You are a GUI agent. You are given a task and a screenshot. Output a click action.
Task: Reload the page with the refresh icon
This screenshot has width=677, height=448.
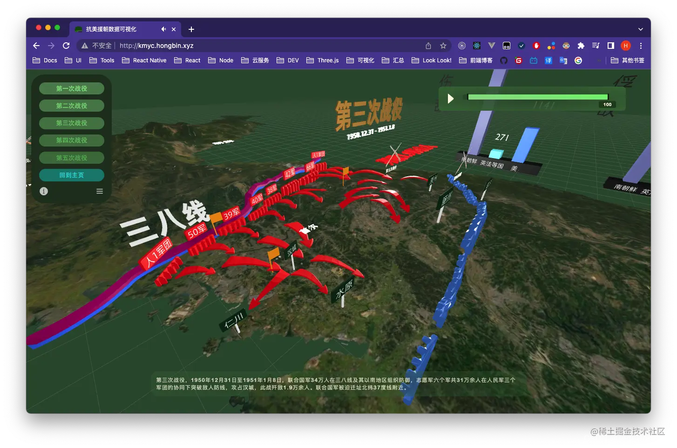[x=66, y=46]
